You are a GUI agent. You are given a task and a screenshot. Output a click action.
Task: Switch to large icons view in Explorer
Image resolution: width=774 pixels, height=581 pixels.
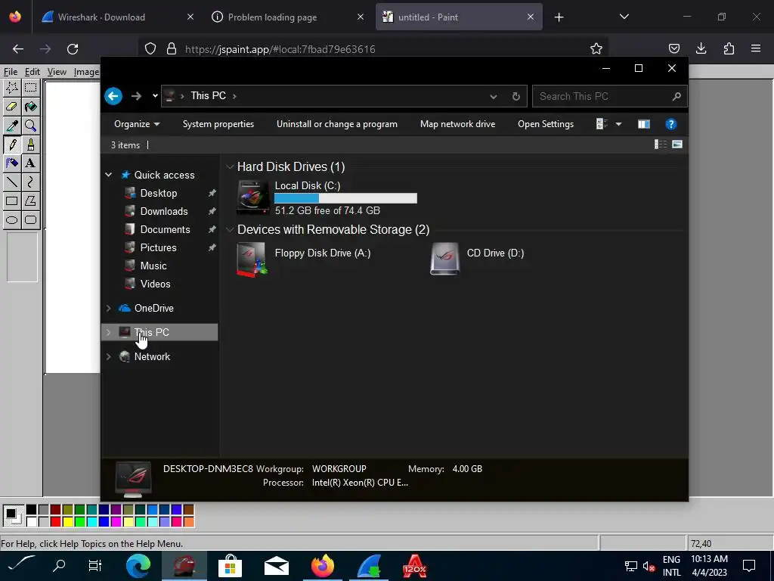(x=677, y=144)
